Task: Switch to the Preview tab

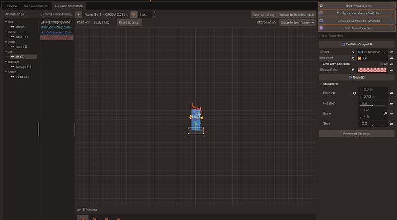Action: point(11,6)
